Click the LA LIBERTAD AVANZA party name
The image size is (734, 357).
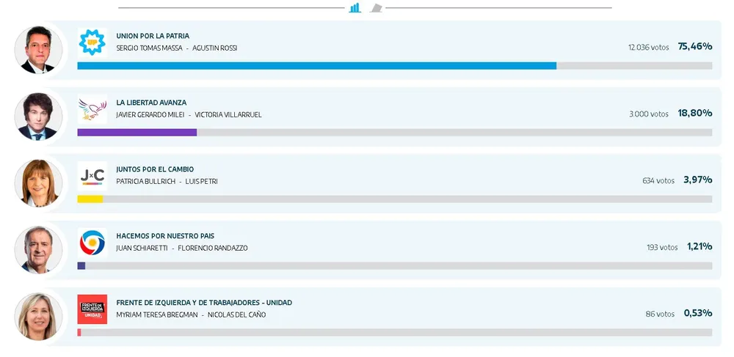pyautogui.click(x=151, y=103)
